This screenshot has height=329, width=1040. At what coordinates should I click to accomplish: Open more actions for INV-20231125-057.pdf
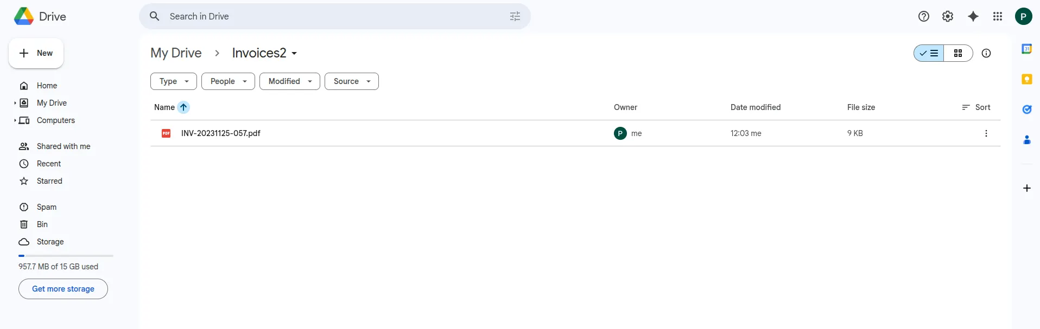coord(986,133)
